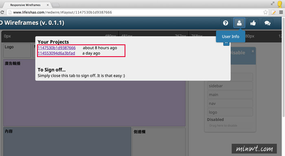Click the page vertical scrollbar

pos(283,67)
